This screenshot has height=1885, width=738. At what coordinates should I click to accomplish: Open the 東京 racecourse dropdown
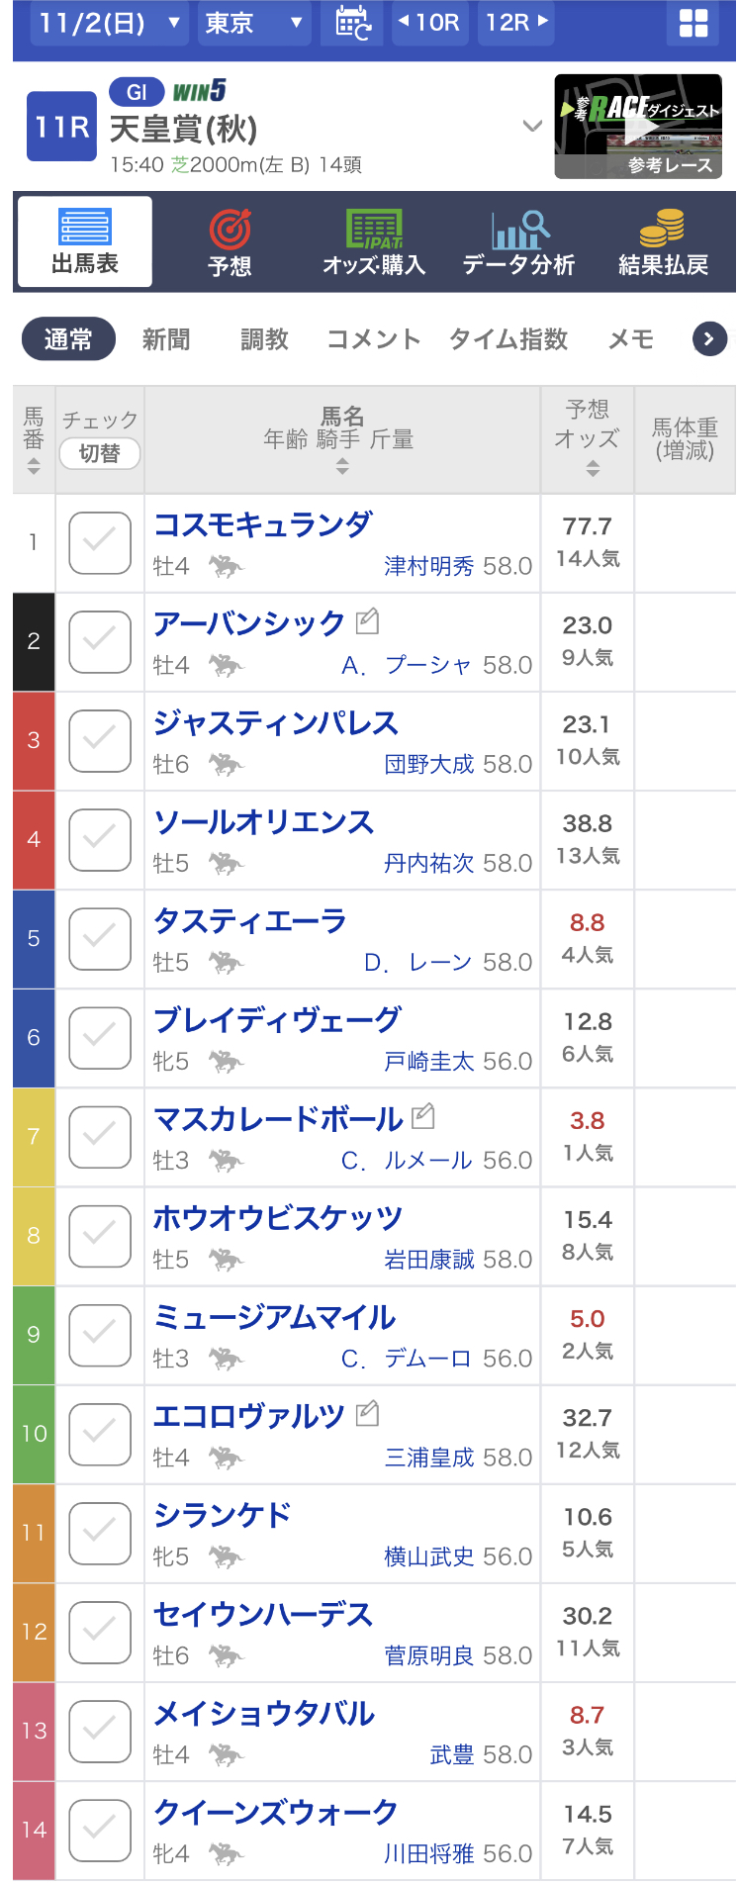[253, 23]
